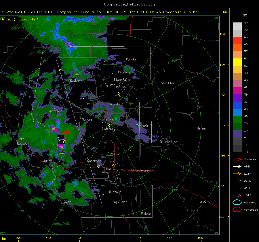Viewport: 259px width, 242px height.
Task: Click the ThreeHills label
Action: pyautogui.click(x=145, y=126)
